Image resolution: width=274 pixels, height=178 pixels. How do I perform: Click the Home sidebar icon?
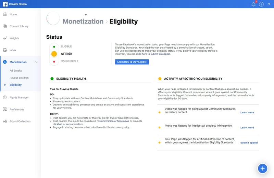coord(5,14)
